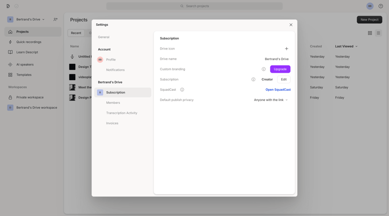Click New Project button

[370, 19]
